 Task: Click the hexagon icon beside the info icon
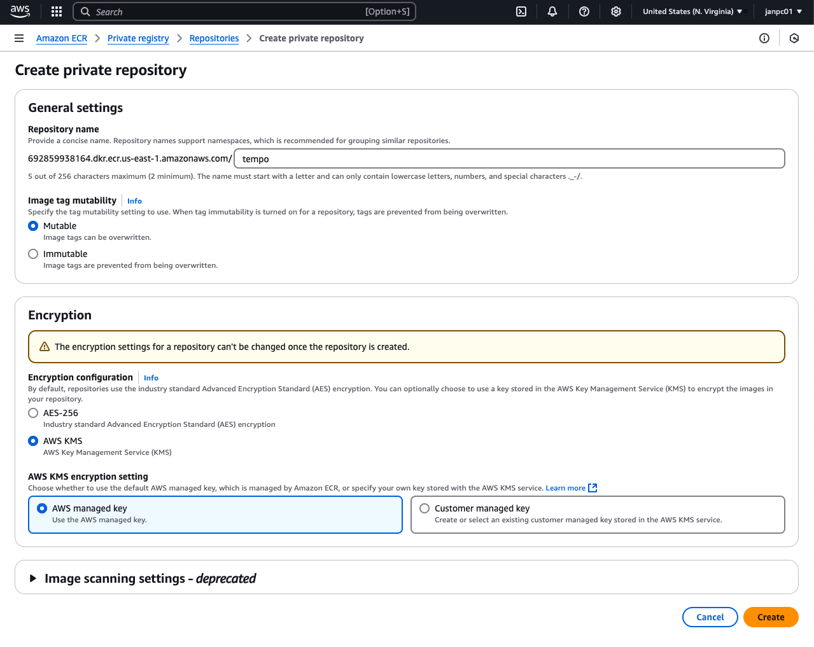pos(794,38)
